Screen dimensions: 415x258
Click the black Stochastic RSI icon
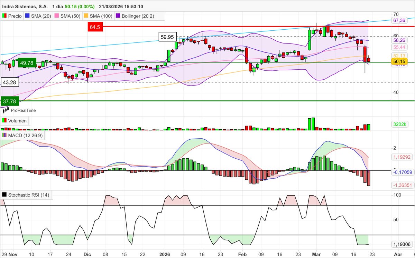[4, 195]
